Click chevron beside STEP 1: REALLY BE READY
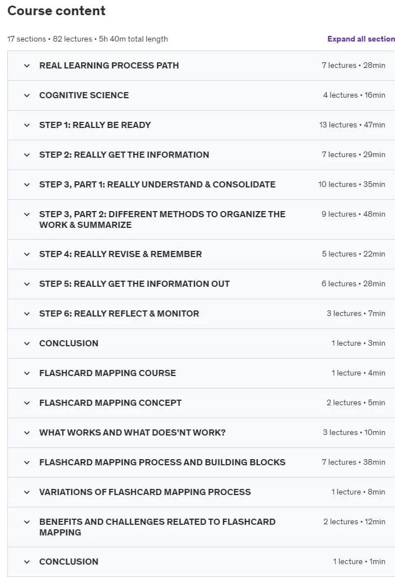The height and width of the screenshot is (577, 395). pos(27,126)
